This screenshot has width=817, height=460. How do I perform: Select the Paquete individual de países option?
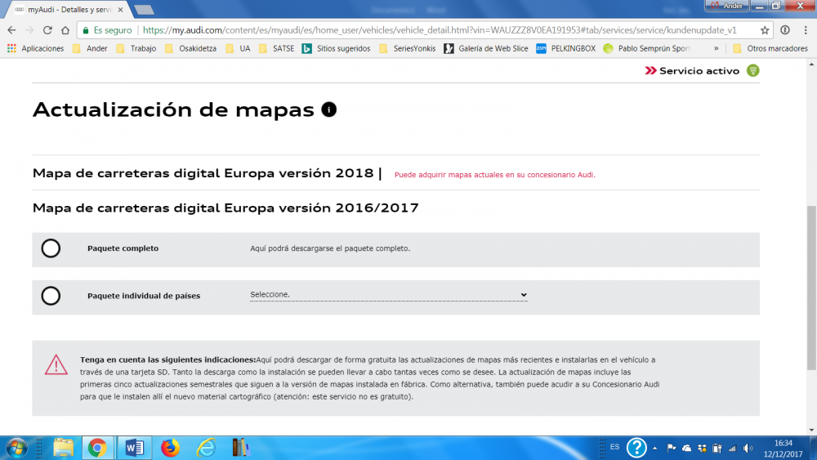coord(51,296)
